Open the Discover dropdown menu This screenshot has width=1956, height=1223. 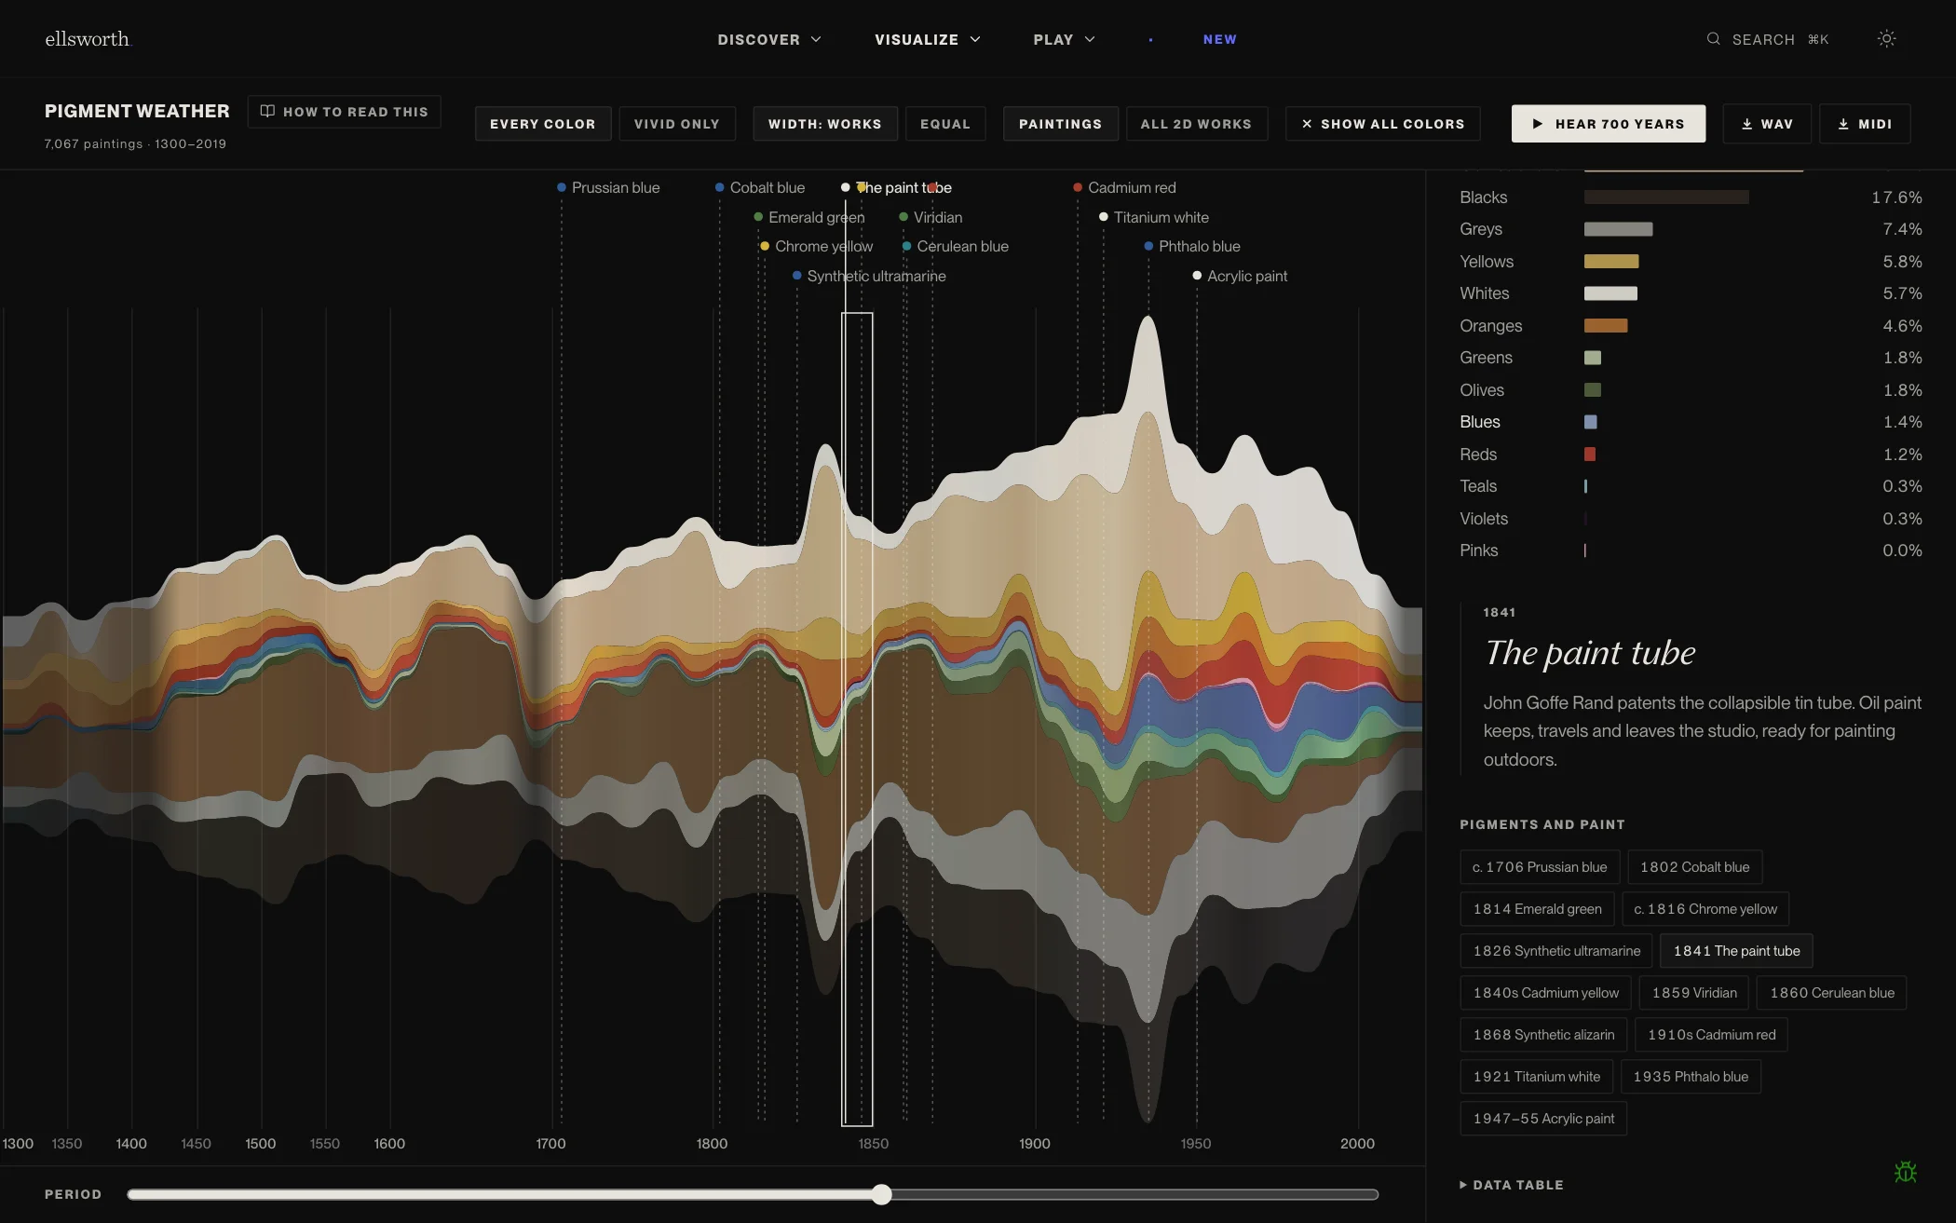pos(769,39)
